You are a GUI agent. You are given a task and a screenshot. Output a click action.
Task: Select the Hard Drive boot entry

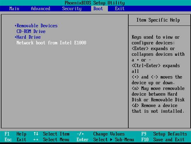[29, 37]
